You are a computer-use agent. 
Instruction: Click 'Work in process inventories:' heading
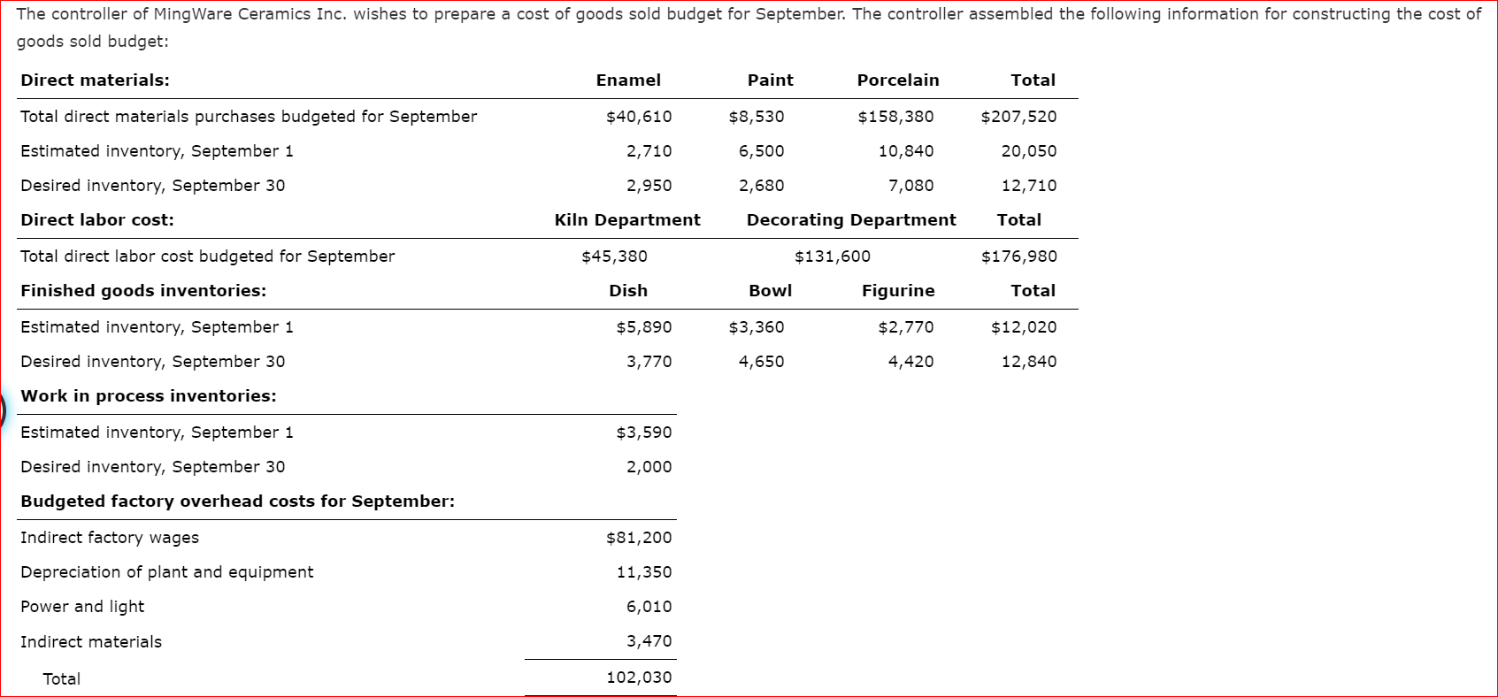click(x=149, y=396)
